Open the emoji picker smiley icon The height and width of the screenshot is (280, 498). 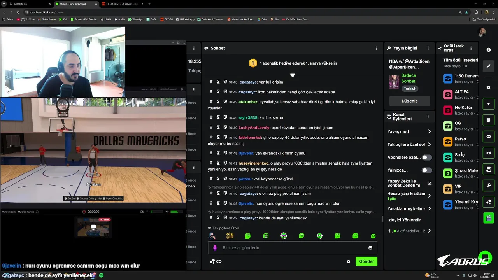pyautogui.click(x=370, y=248)
